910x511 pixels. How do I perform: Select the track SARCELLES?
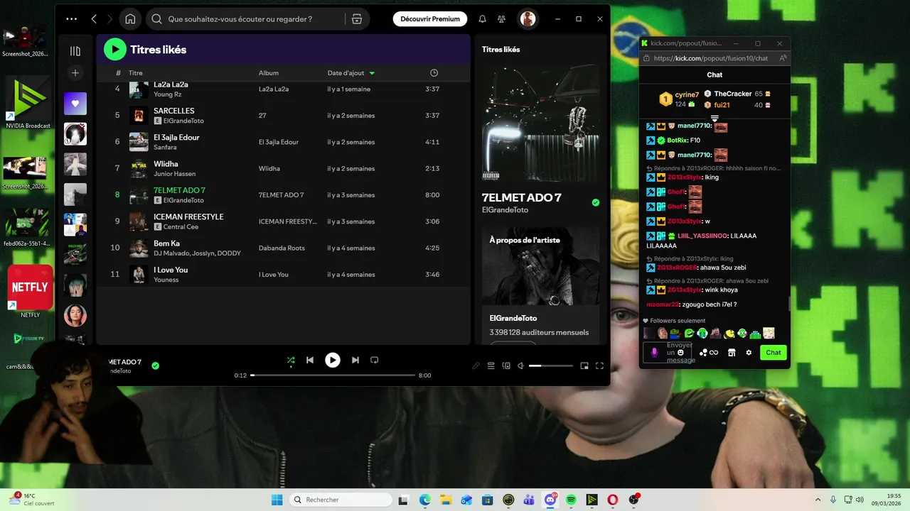pyautogui.click(x=283, y=115)
